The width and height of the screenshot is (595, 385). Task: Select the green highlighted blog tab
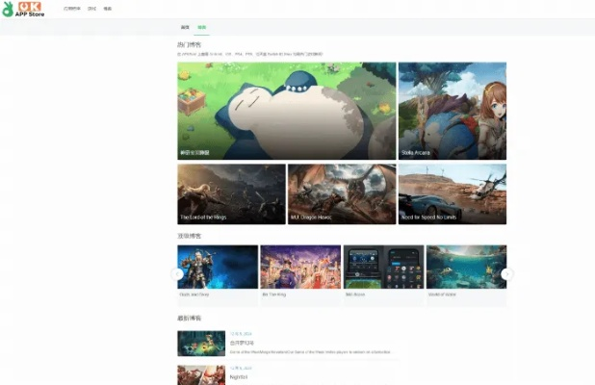pyautogui.click(x=201, y=28)
